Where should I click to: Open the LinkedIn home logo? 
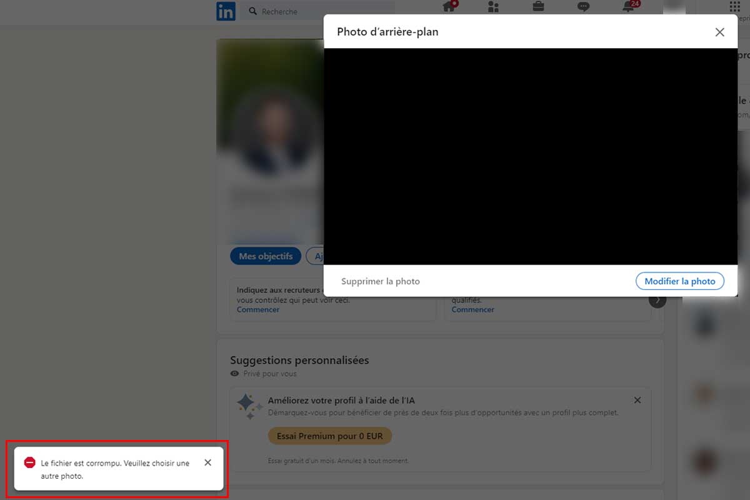click(x=226, y=11)
